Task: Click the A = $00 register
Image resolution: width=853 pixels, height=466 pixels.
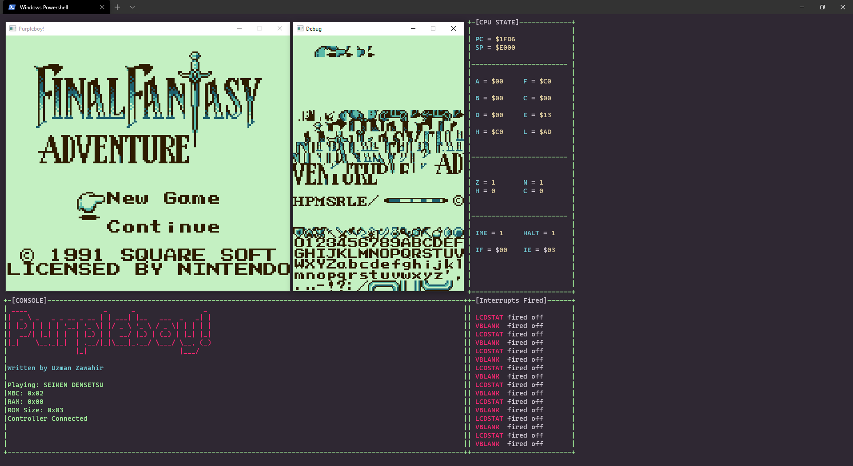Action: click(489, 81)
